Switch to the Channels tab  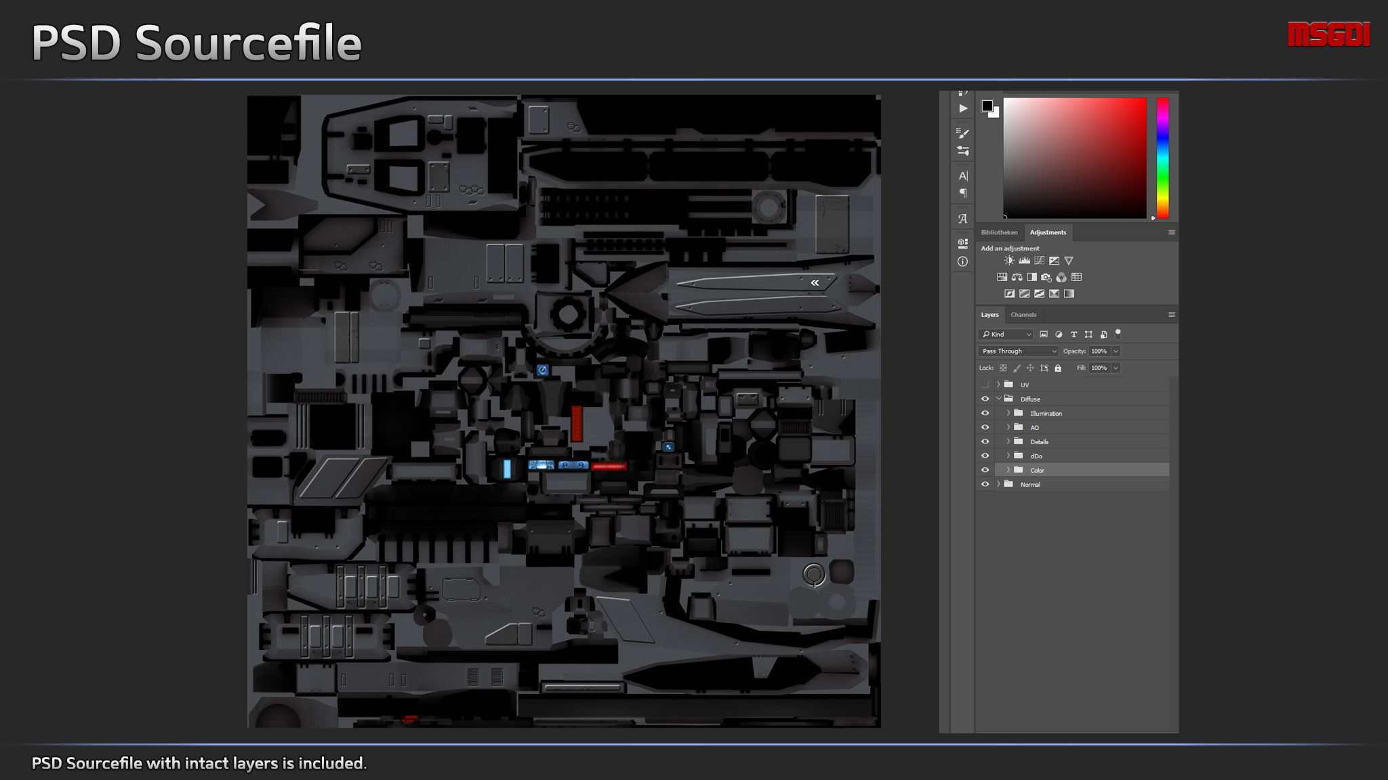tap(1023, 315)
